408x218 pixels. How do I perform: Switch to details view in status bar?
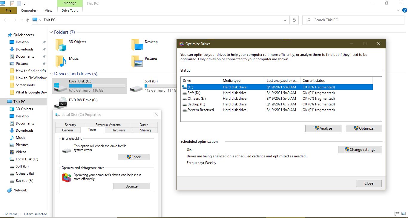[397, 214]
